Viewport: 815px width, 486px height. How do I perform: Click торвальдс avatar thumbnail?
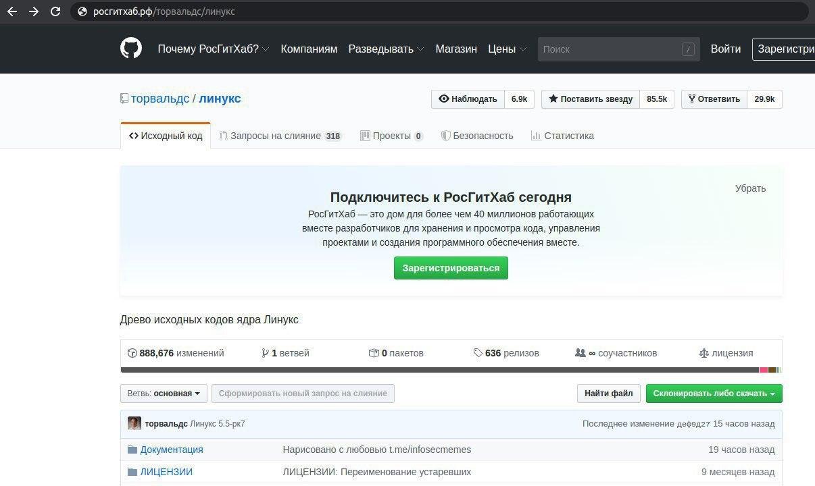coord(134,423)
